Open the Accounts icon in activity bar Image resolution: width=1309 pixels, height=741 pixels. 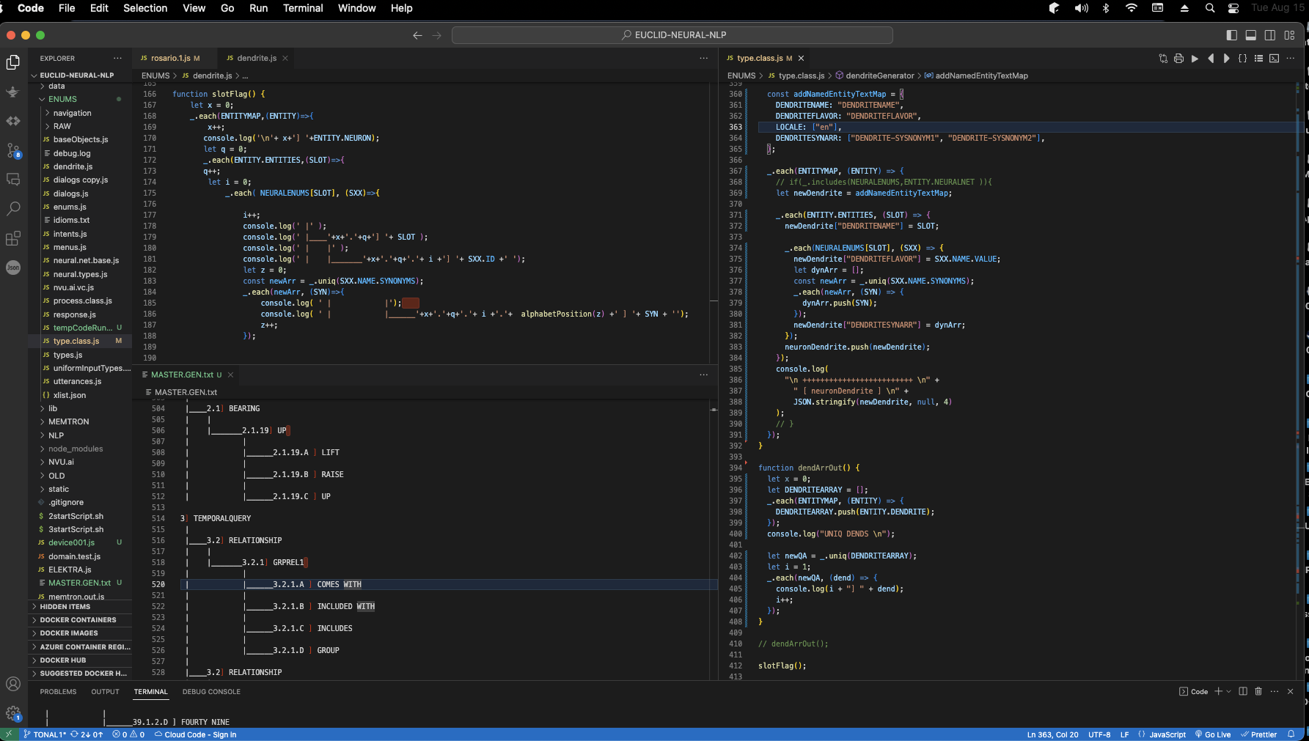[13, 684]
